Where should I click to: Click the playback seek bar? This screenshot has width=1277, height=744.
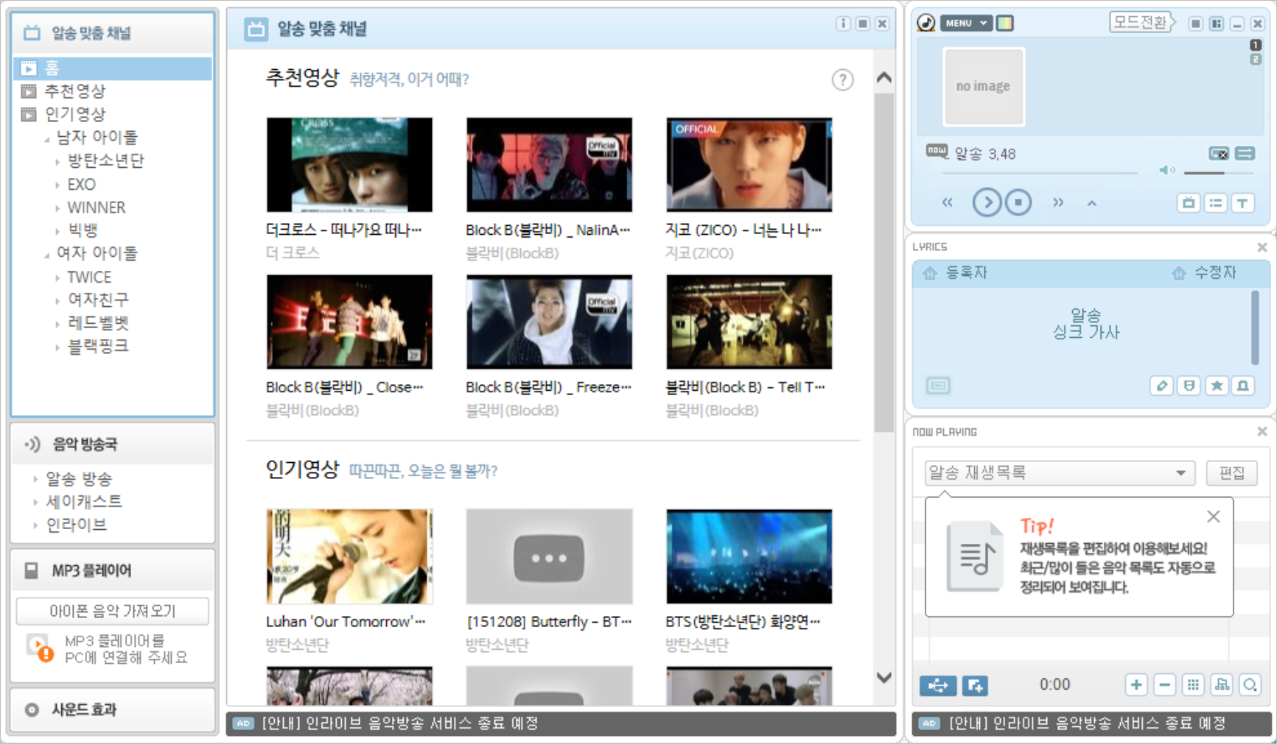[1040, 173]
